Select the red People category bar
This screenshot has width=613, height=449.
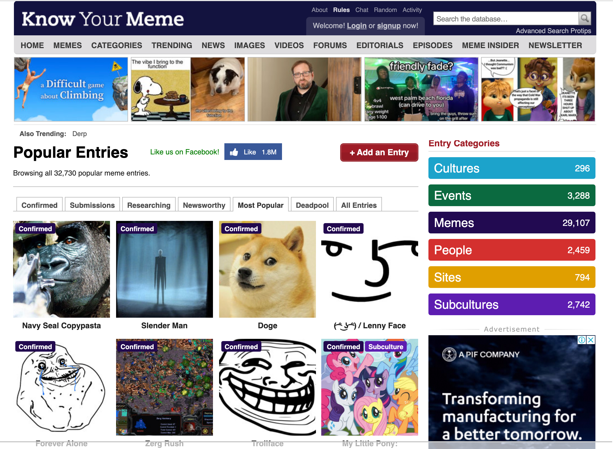pyautogui.click(x=512, y=250)
